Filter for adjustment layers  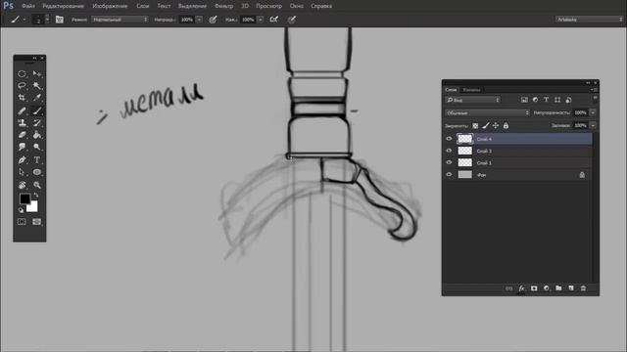tap(535, 100)
